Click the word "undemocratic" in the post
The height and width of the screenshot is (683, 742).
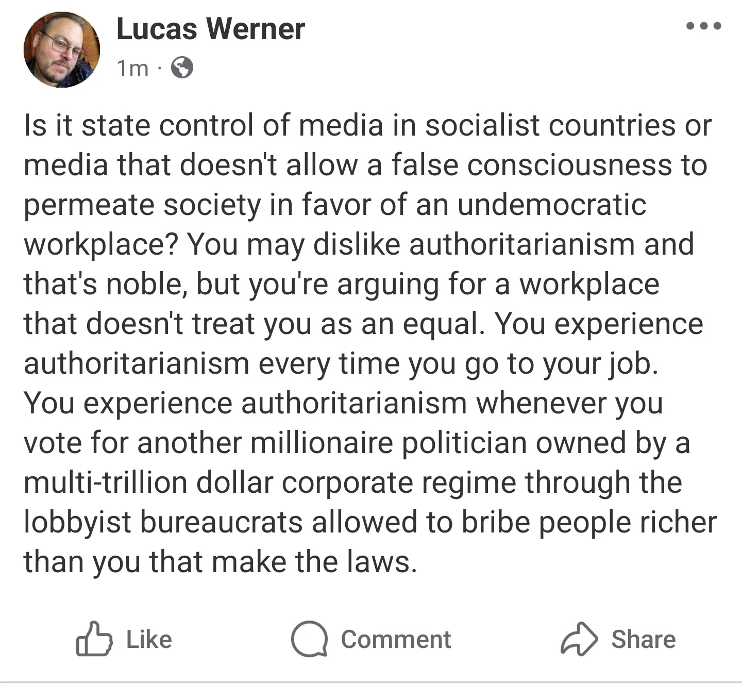[x=551, y=205]
